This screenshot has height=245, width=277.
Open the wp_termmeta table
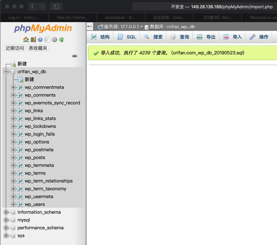tap(39, 165)
